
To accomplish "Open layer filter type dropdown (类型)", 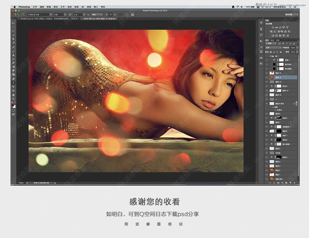I will pyautogui.click(x=271, y=43).
